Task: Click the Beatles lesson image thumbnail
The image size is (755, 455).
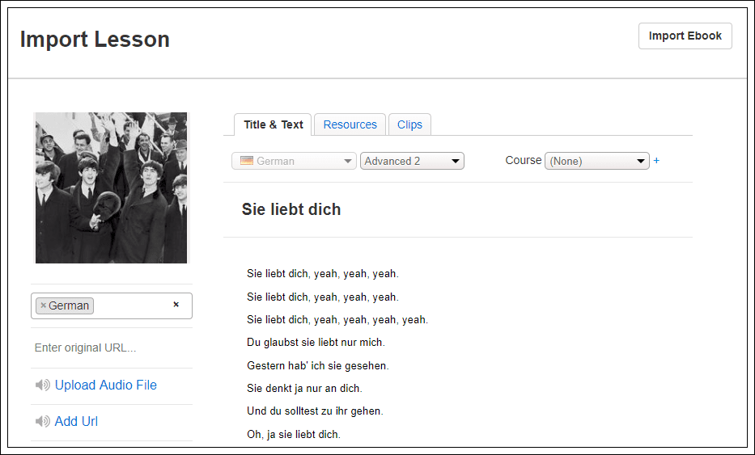Action: click(x=111, y=187)
